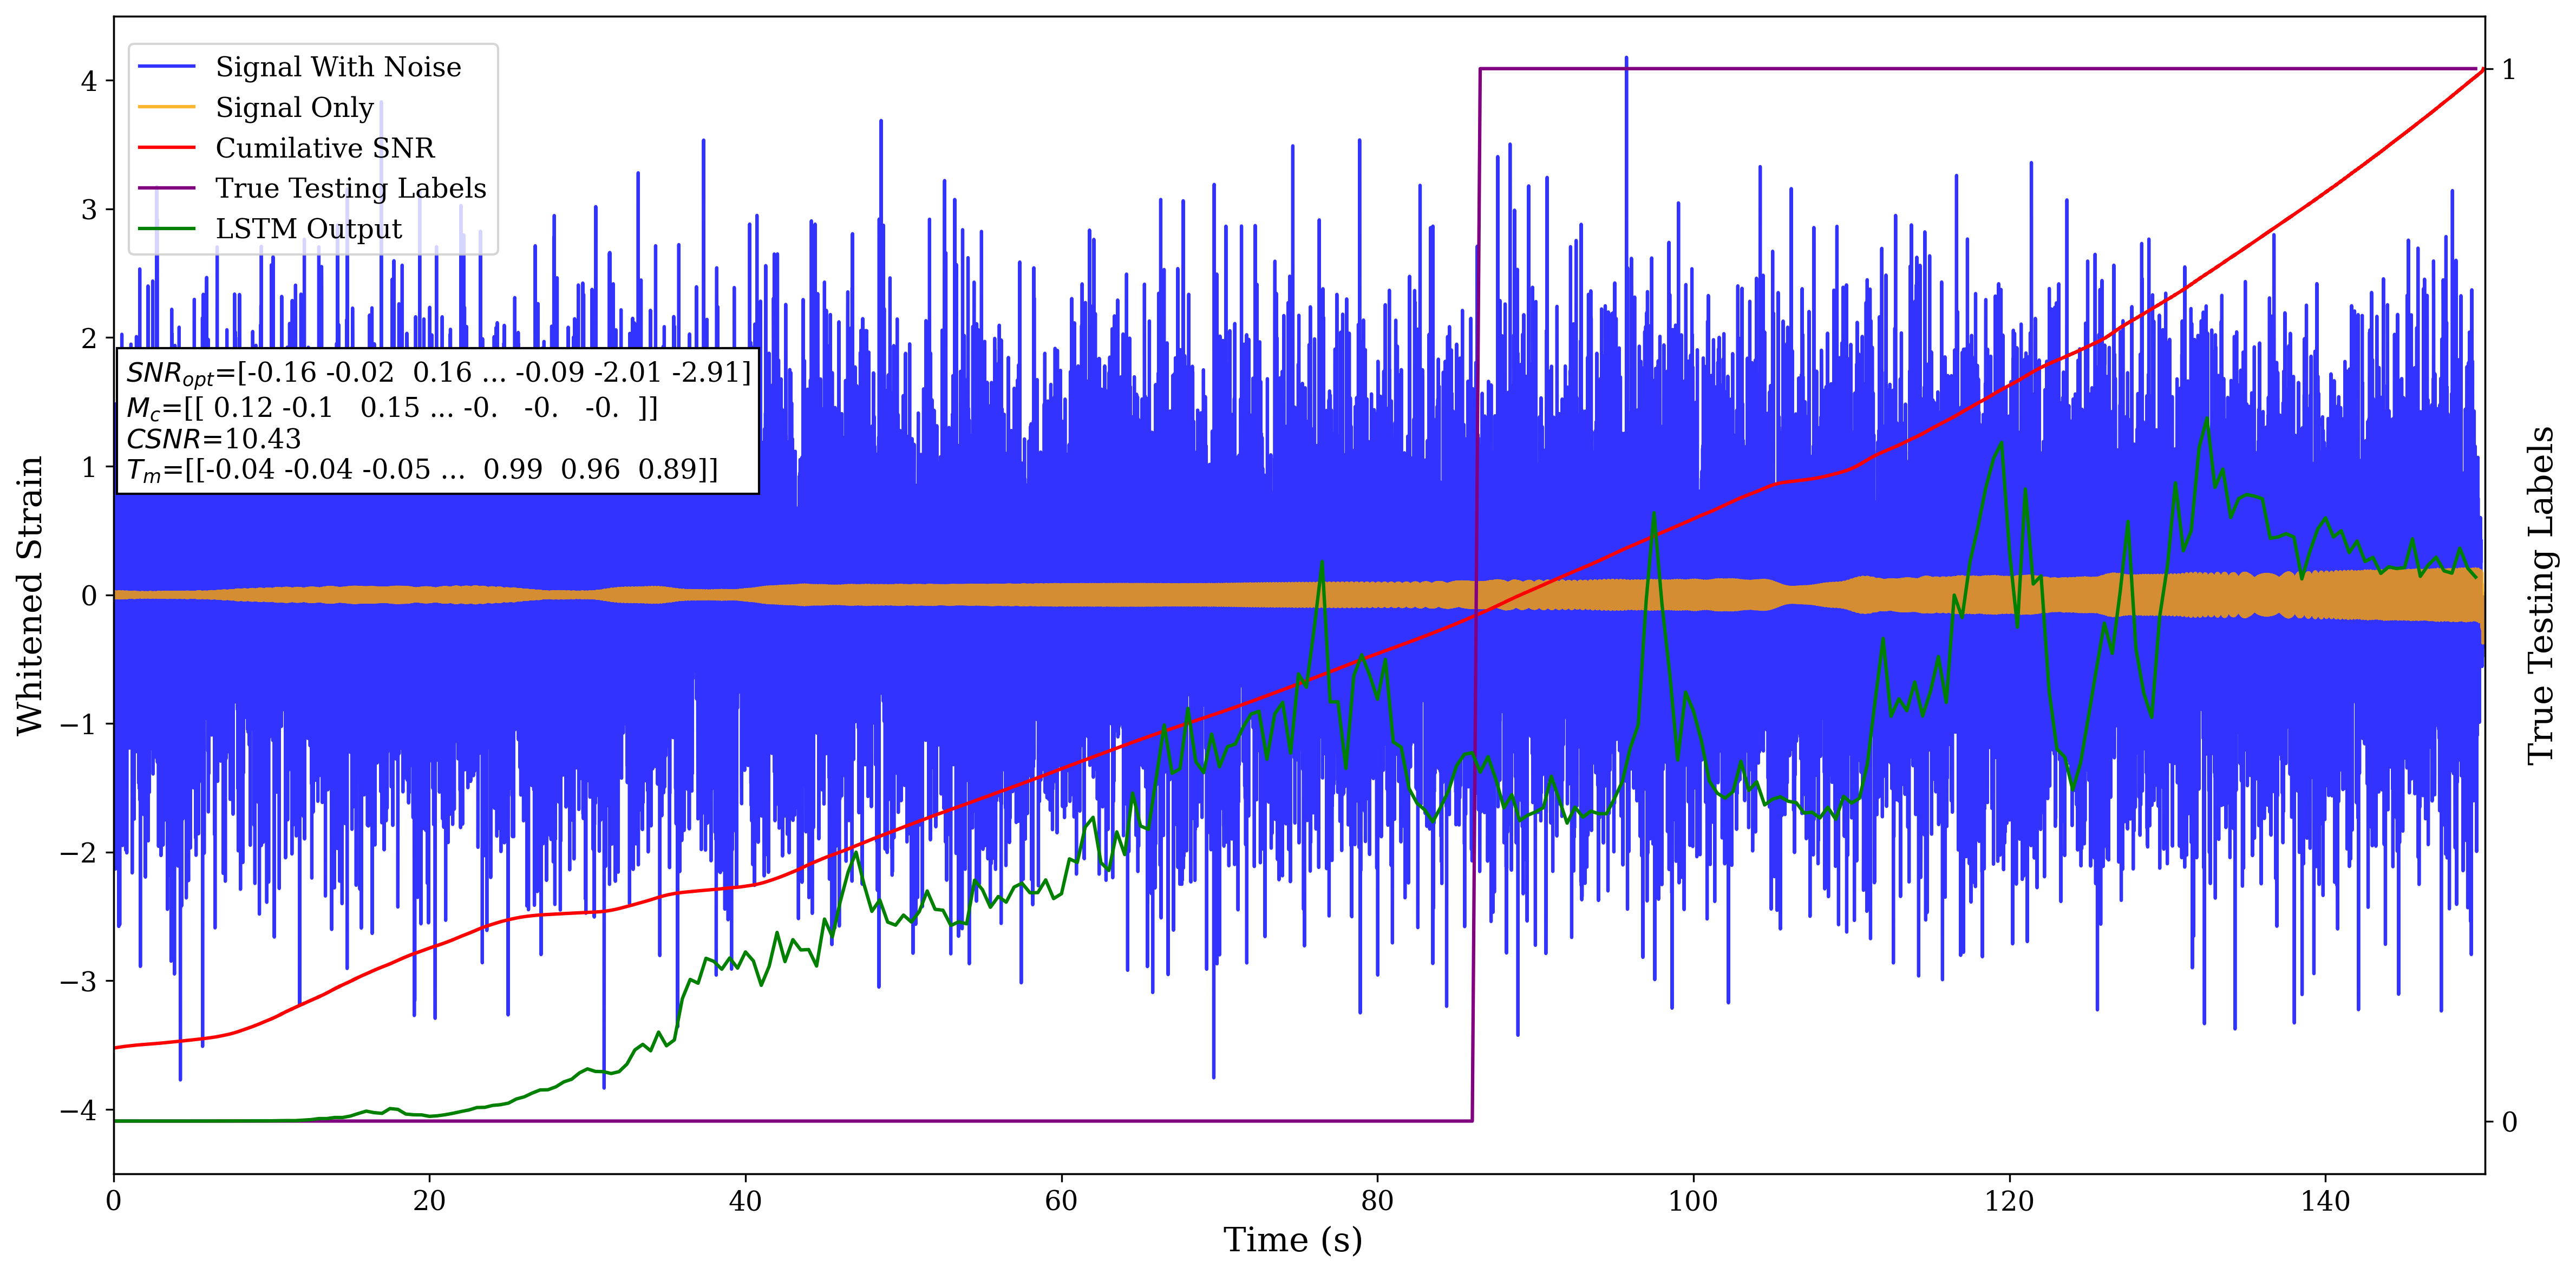Click the purple True Testing Labels legend line
The height and width of the screenshot is (1274, 2576).
tap(166, 188)
